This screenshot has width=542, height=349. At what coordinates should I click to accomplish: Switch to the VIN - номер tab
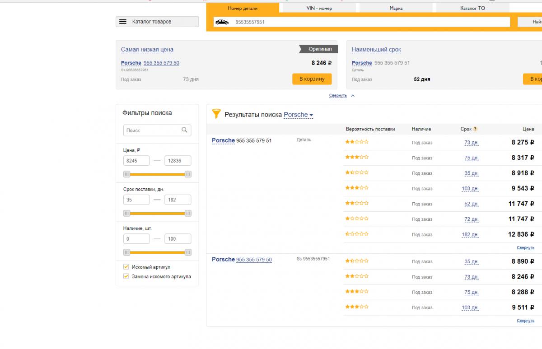[319, 8]
